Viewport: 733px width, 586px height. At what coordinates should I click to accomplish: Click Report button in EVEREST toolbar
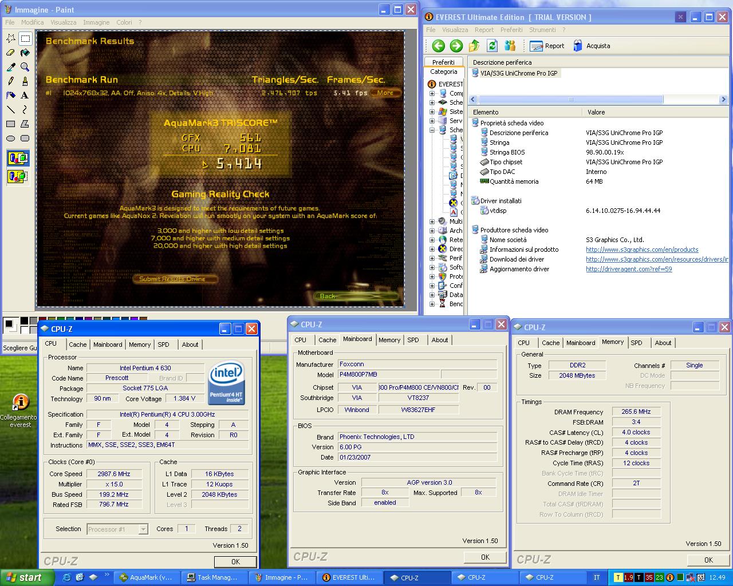(547, 46)
